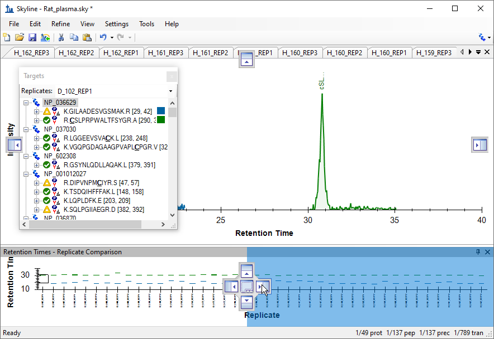This screenshot has width=494, height=339.
Task: Click the Copy toolbar icon
Action: pyautogui.click(x=74, y=37)
